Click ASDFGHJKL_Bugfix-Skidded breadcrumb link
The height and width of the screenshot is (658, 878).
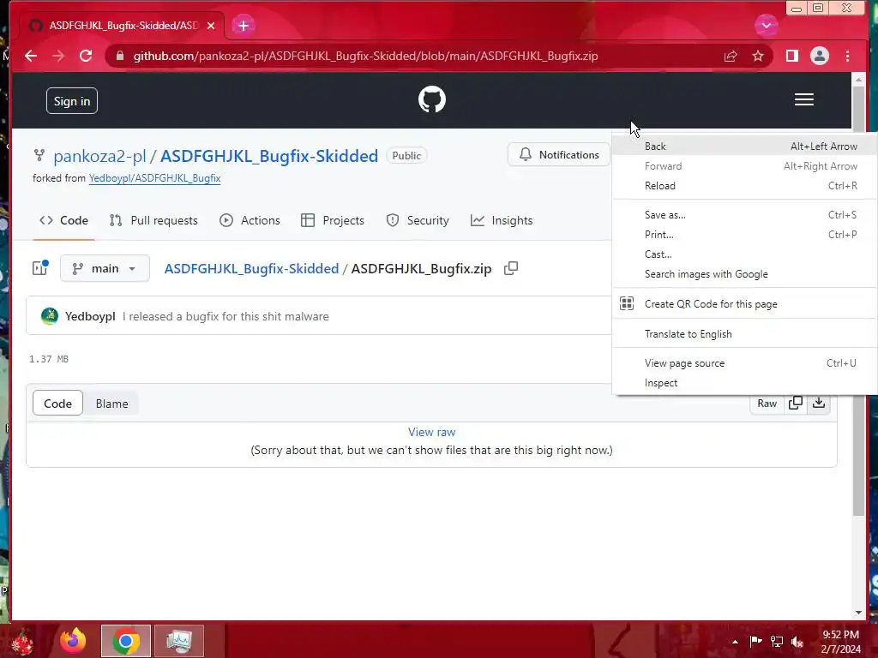pyautogui.click(x=251, y=268)
